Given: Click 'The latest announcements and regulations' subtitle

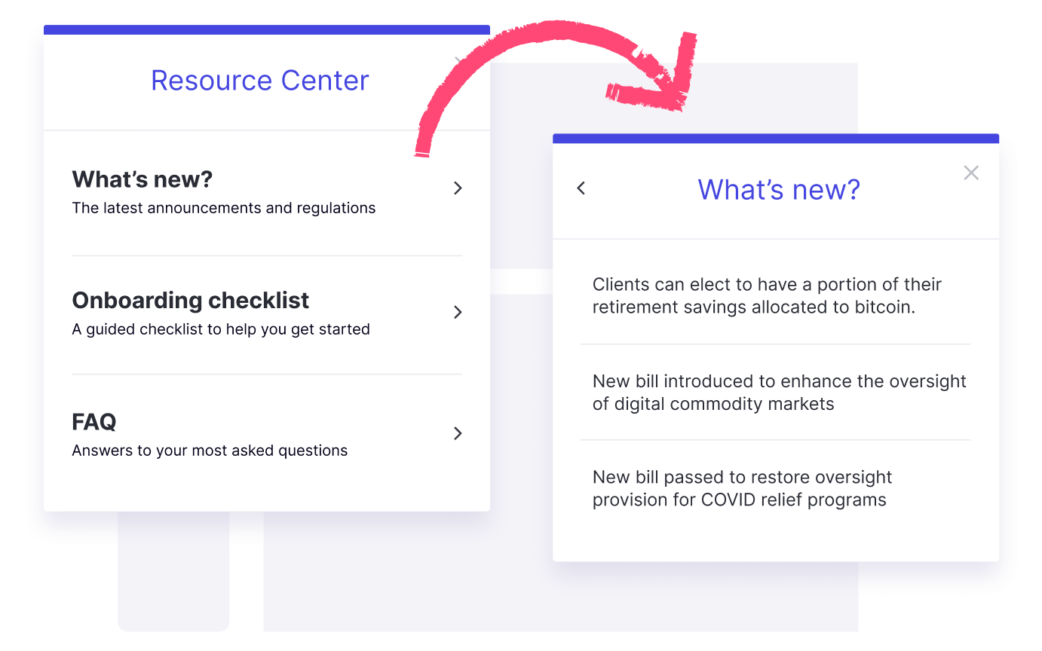Looking at the screenshot, I should point(224,208).
